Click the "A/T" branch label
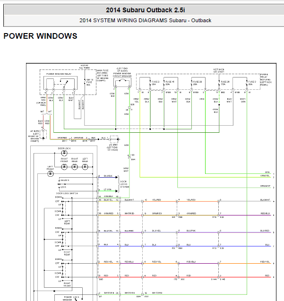The image size is (284, 301). click(50, 112)
